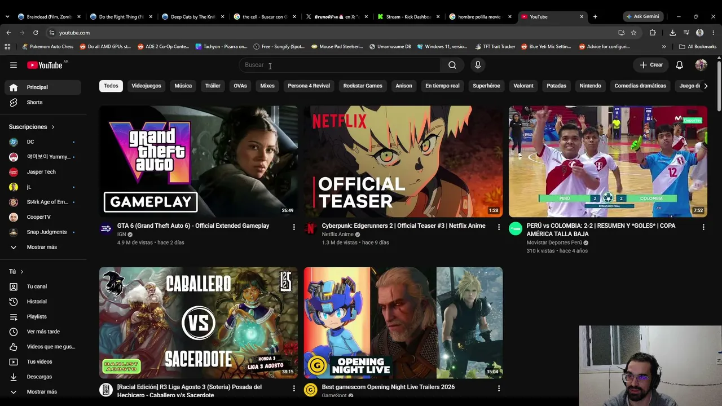Select the Rockstar Games chip

(x=363, y=86)
